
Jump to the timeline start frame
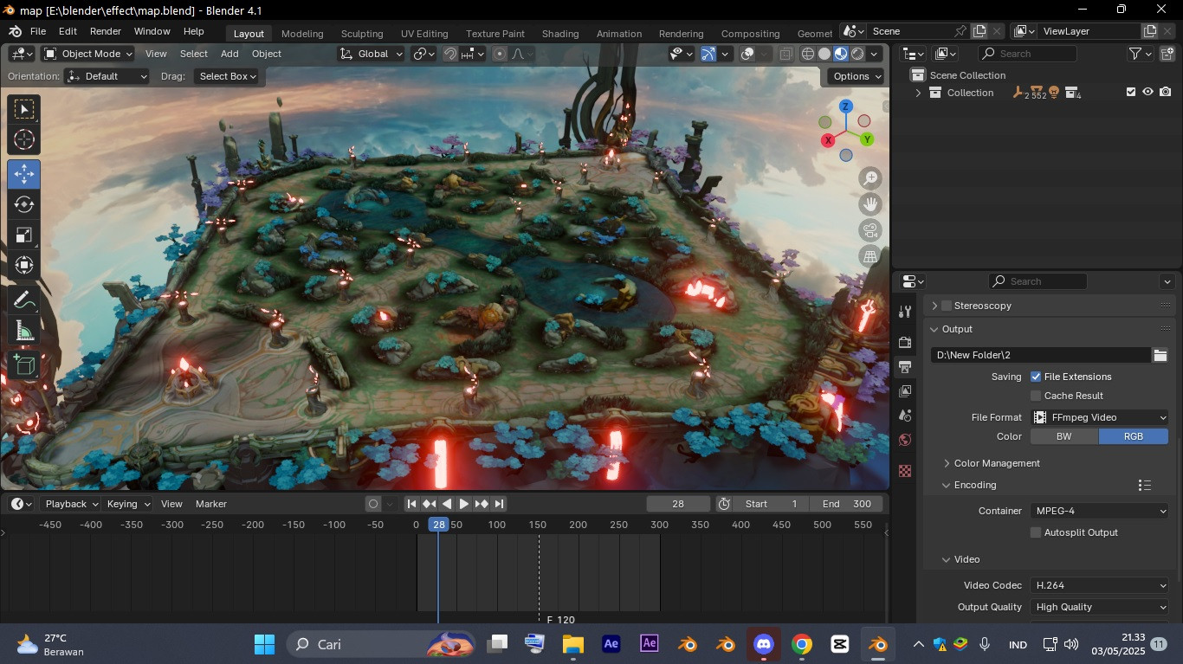412,504
